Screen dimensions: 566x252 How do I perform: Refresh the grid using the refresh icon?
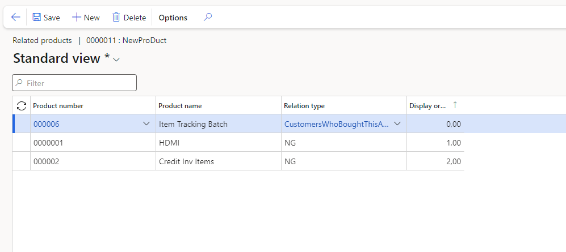[22, 106]
